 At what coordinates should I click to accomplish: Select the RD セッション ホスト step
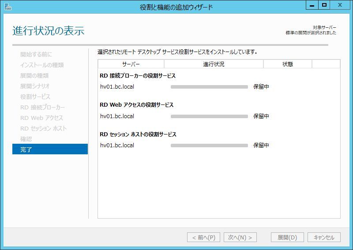coord(43,128)
